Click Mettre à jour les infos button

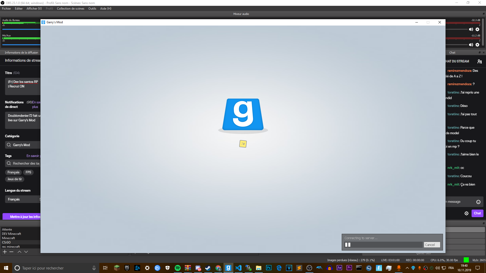click(22, 217)
